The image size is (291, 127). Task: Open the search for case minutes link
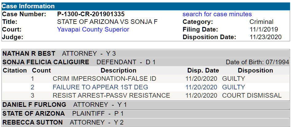pyautogui.click(x=217, y=14)
